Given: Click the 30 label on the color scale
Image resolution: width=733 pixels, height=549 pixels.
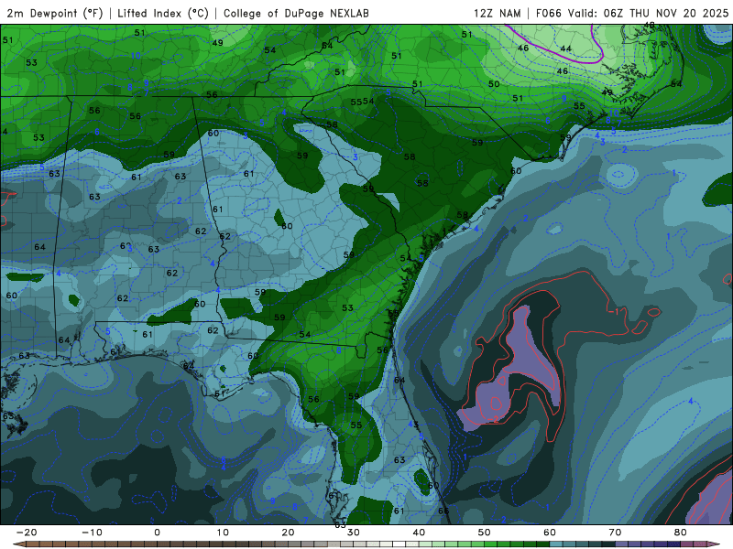Looking at the screenshot, I should 354,533.
